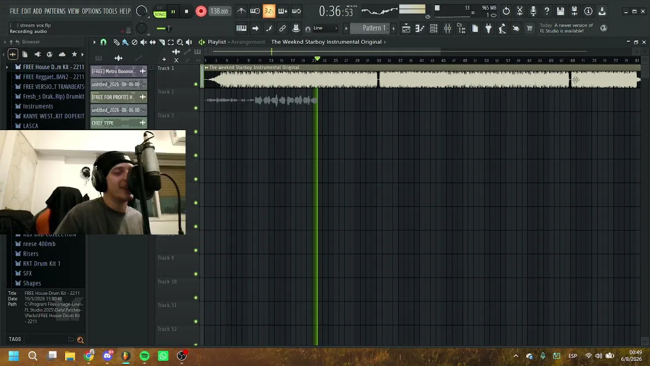Toggle Pattern/Song mode switch

click(160, 12)
